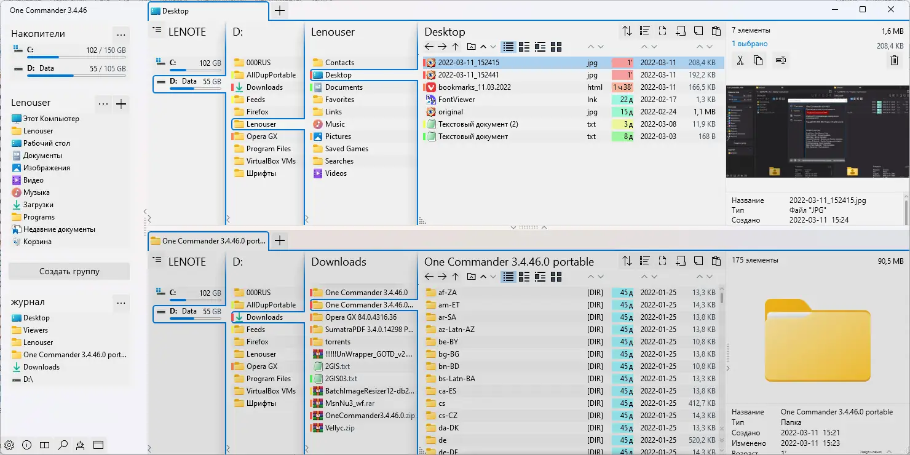Switch Desktop pane to details view

[540, 47]
